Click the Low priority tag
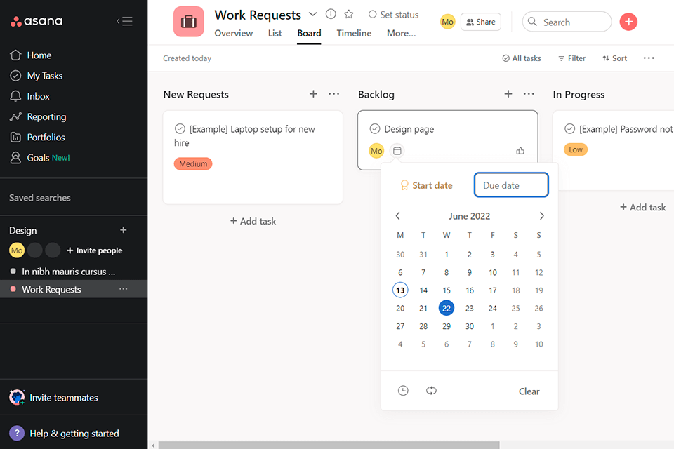The height and width of the screenshot is (449, 674). tap(576, 149)
